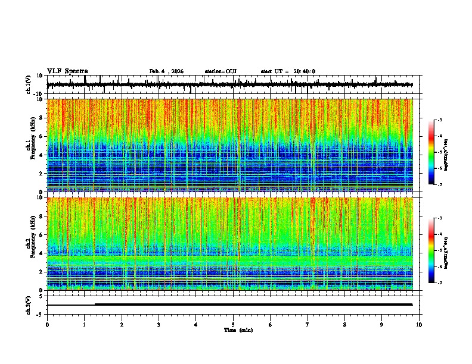Click the time axis tick label '4'
Viewport: 472px width, 364px height.
196,325
